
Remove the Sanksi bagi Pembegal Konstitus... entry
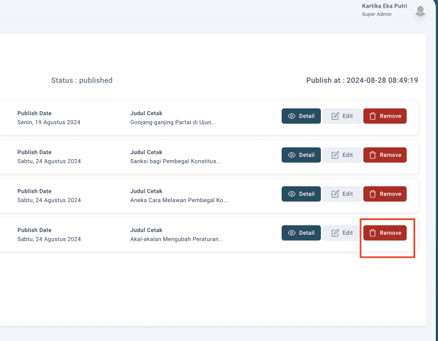pos(385,155)
